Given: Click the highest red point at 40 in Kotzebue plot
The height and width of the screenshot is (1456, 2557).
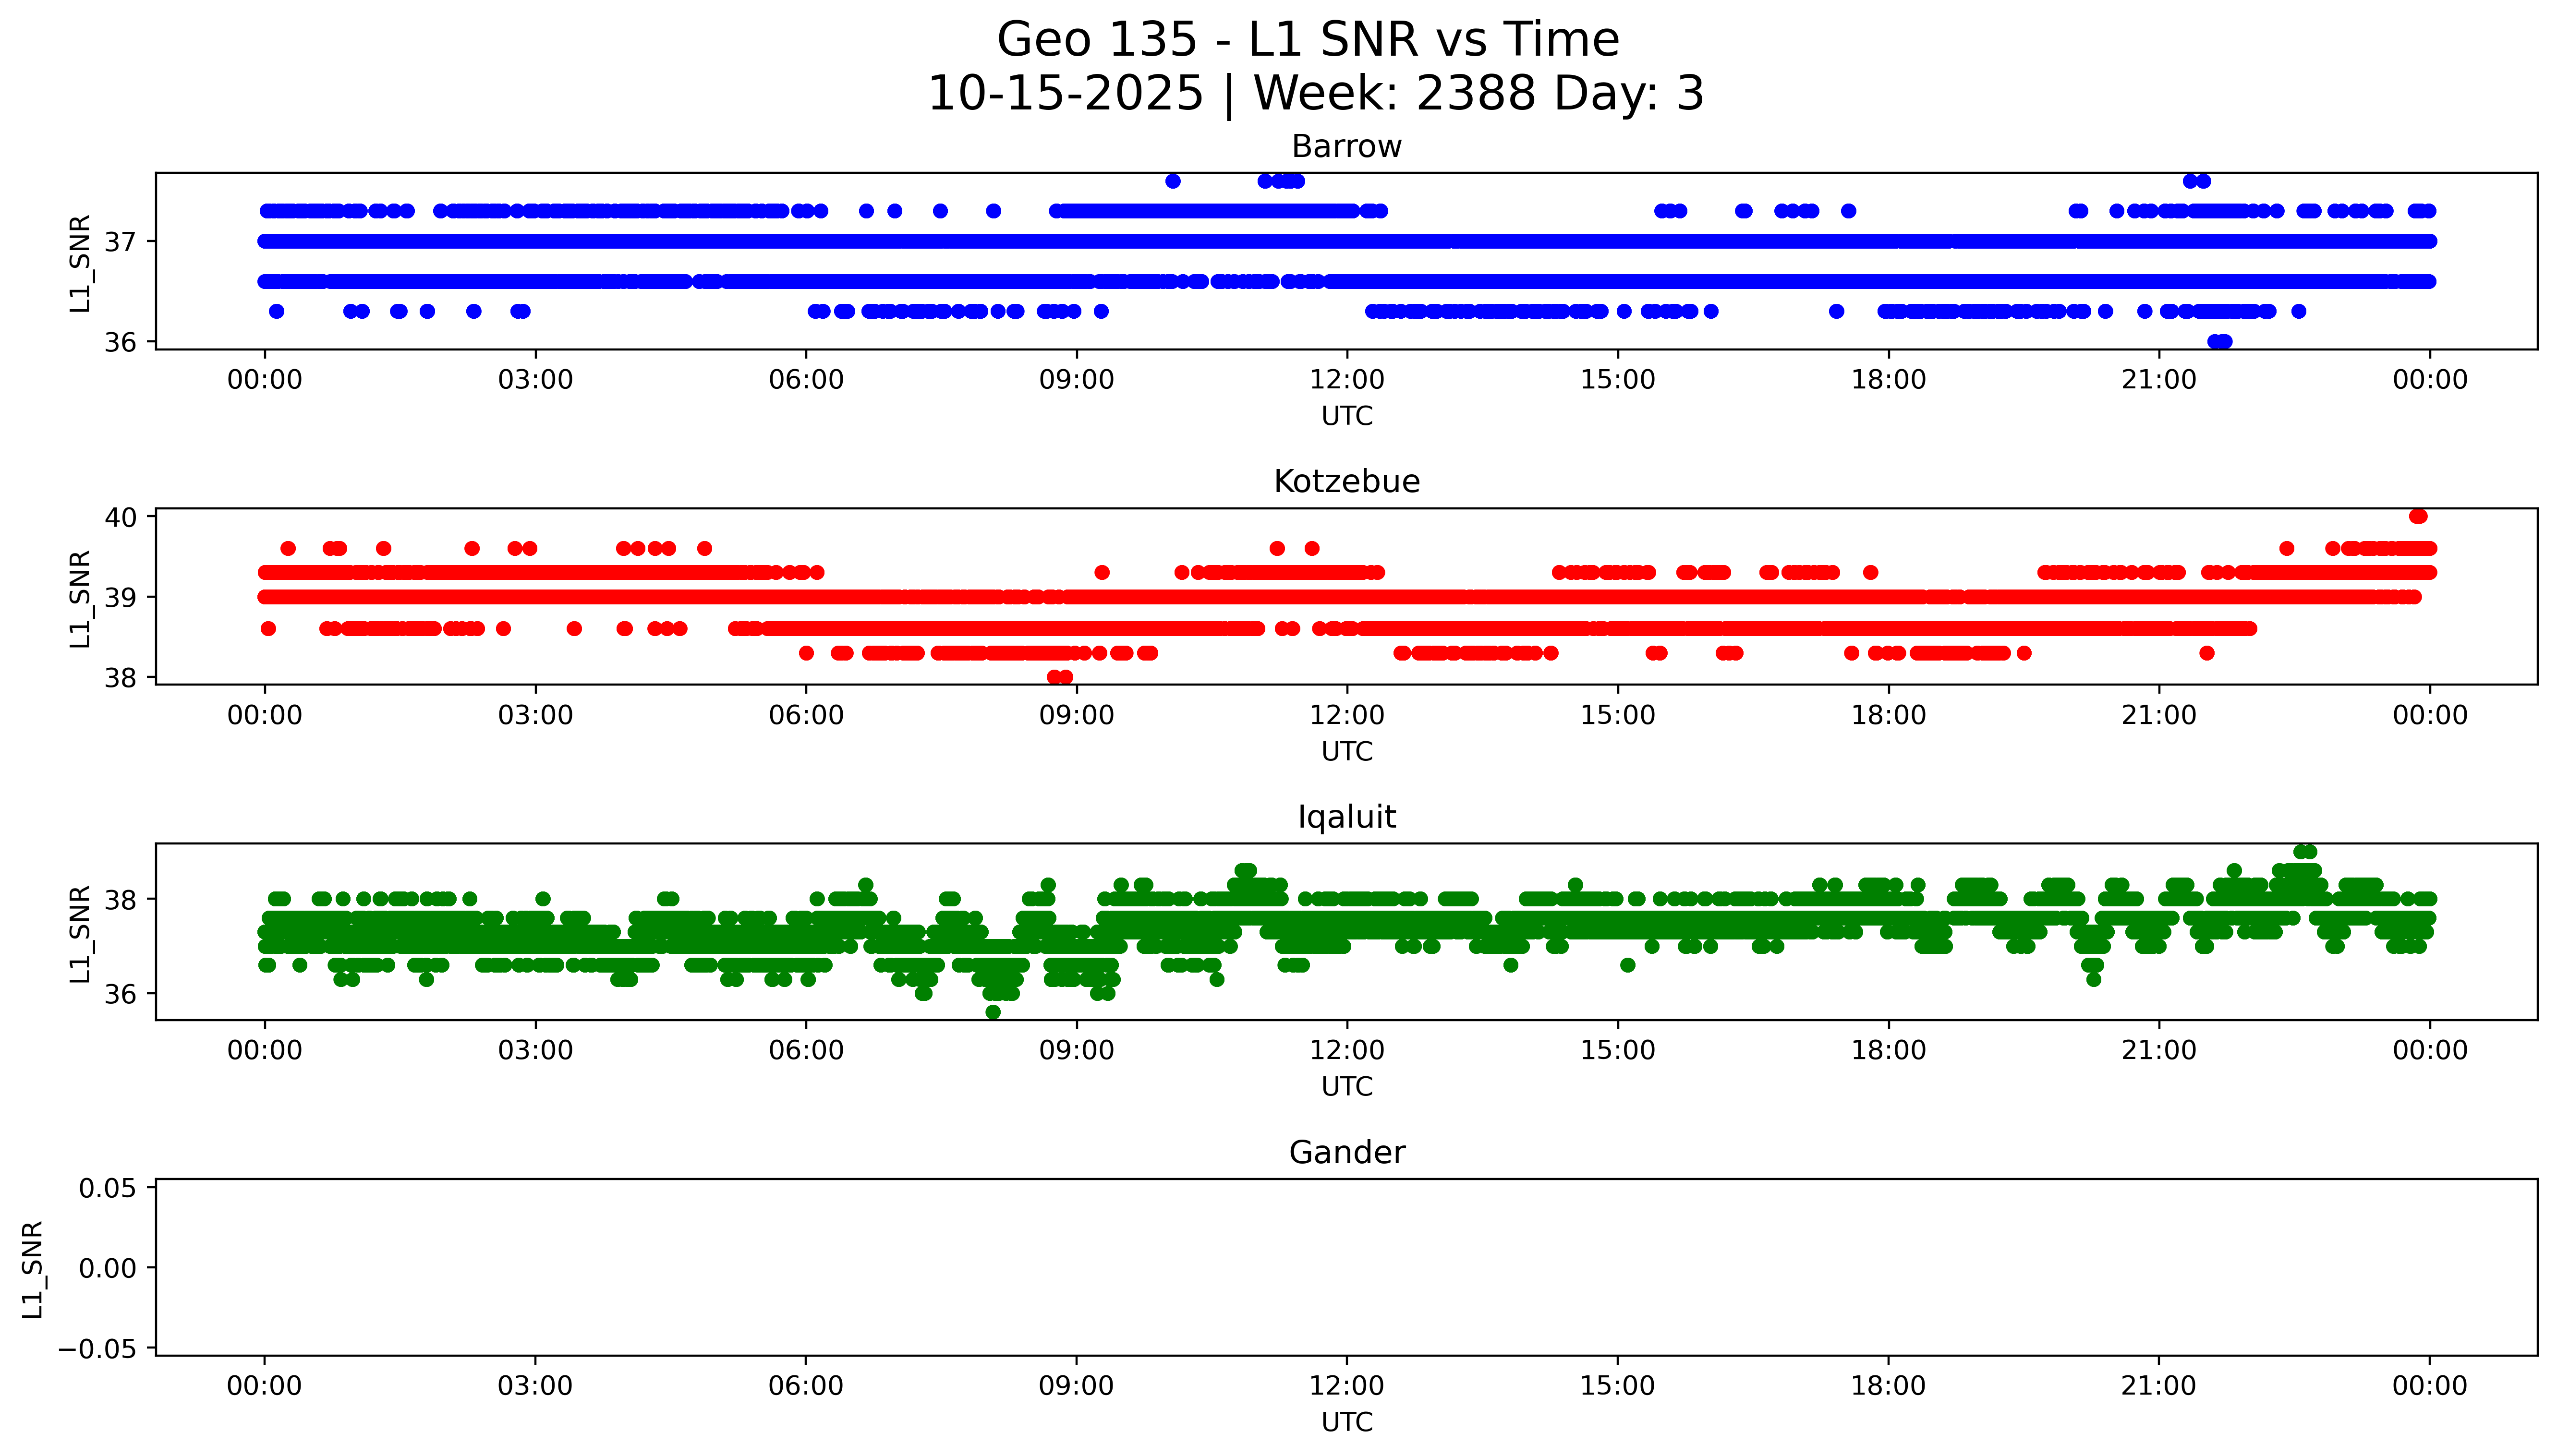Looking at the screenshot, I should (2418, 517).
